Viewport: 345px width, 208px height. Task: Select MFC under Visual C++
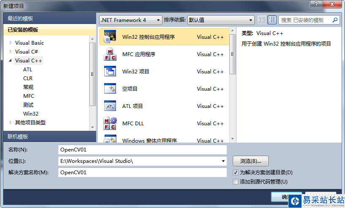click(x=29, y=96)
